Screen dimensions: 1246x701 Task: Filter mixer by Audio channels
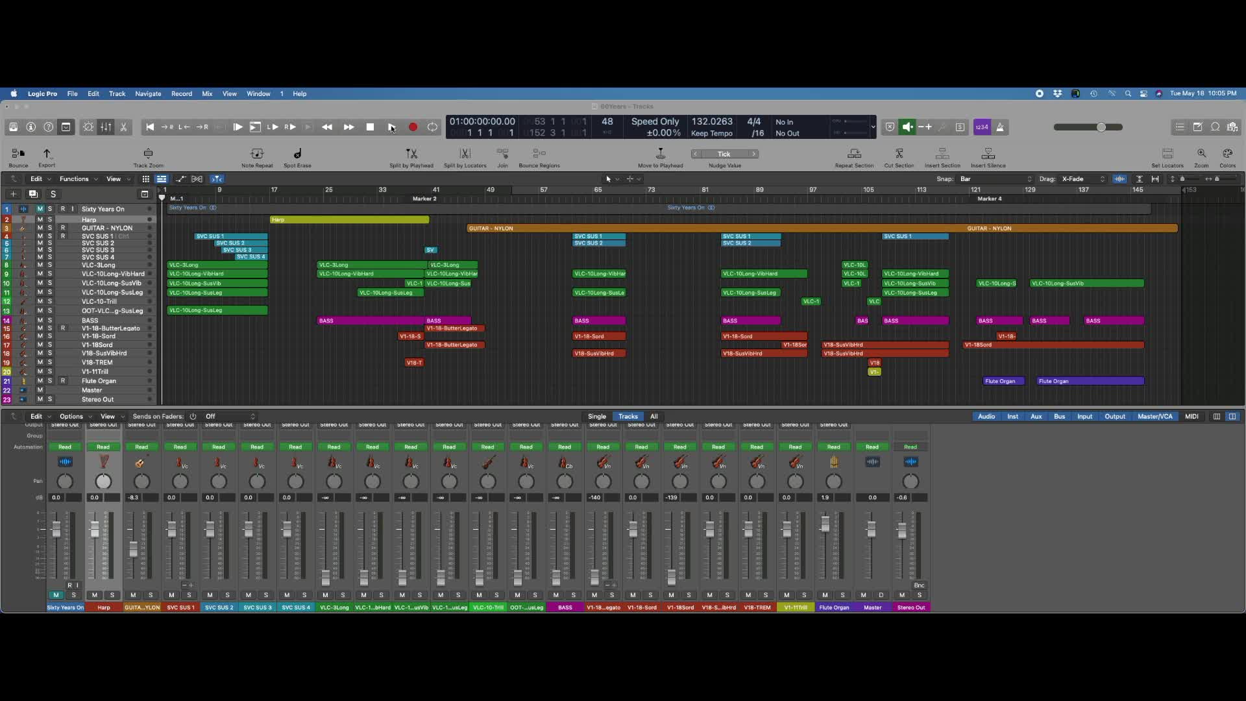(x=986, y=417)
